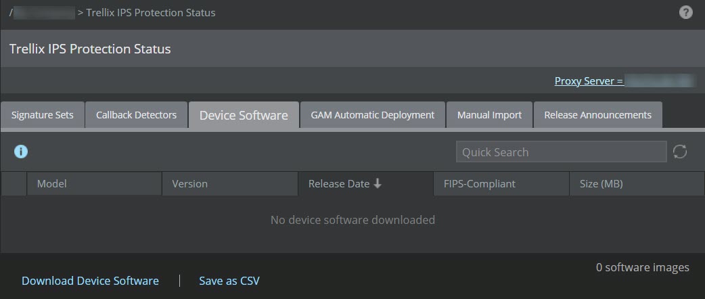Refresh the device software list
705x299 pixels.
680,152
